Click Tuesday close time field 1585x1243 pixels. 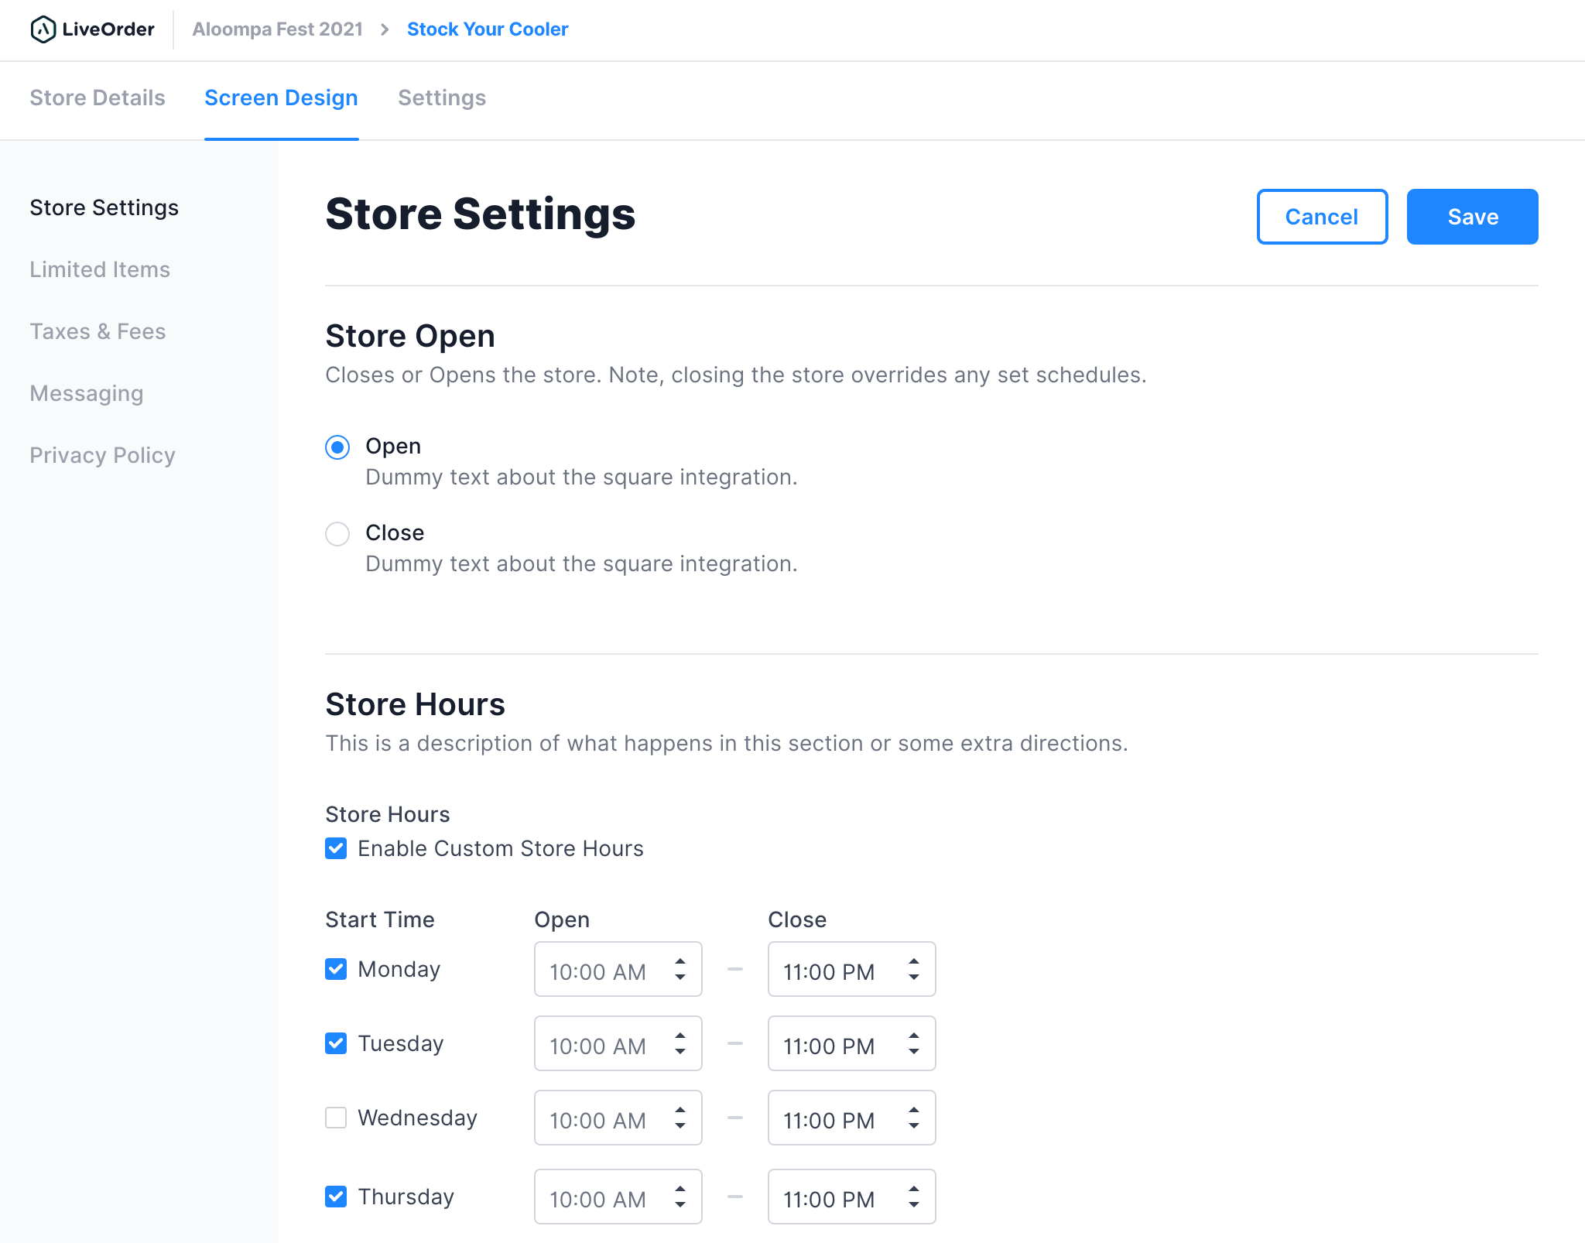tap(851, 1043)
